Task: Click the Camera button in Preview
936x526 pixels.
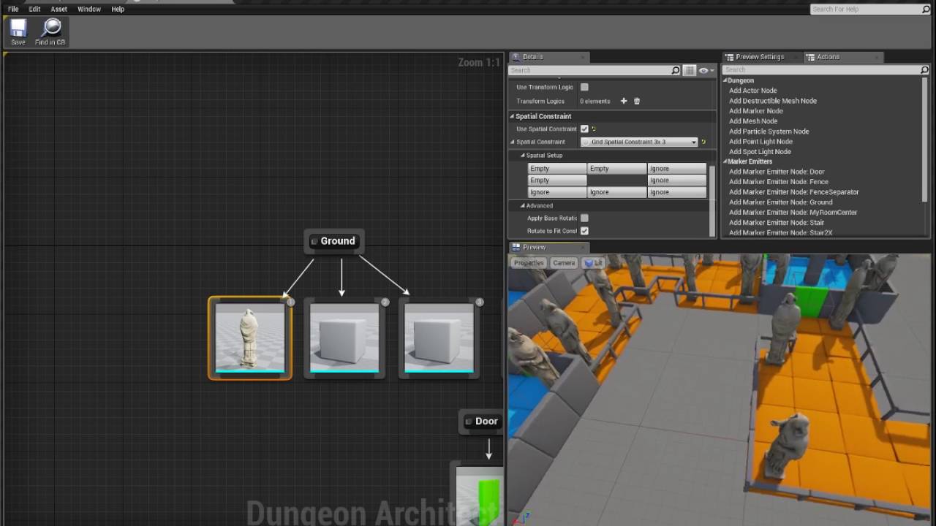Action: point(564,263)
